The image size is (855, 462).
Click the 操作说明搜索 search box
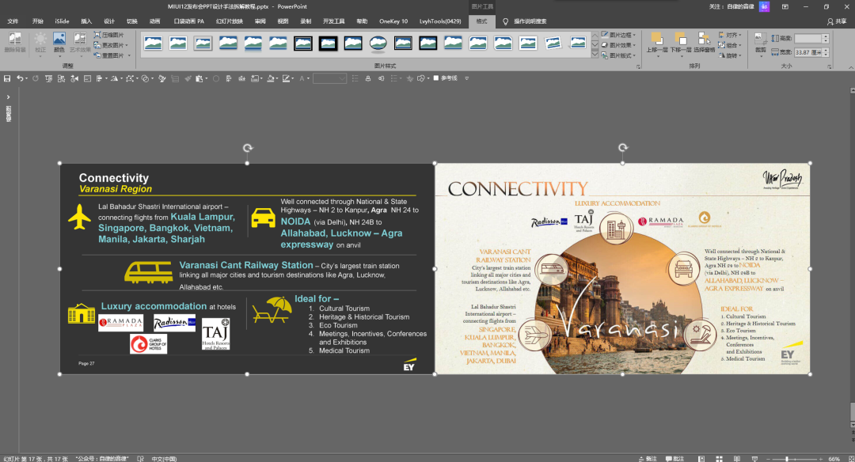pyautogui.click(x=530, y=21)
